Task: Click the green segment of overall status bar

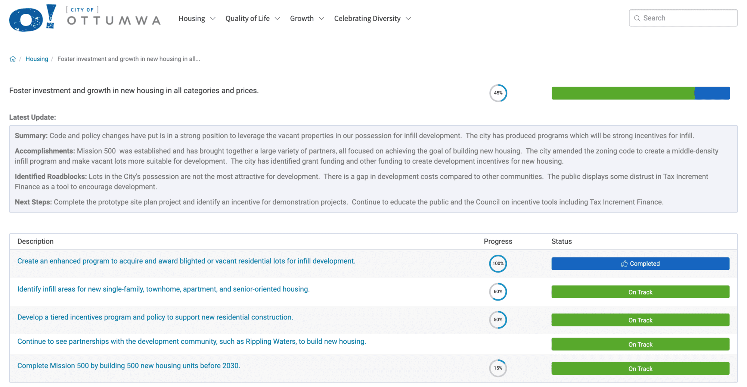Action: tap(623, 93)
